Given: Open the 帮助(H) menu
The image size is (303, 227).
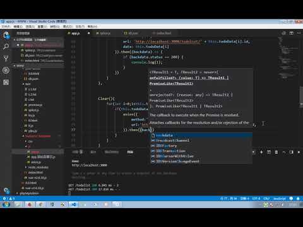Looking at the screenshot, I should (92, 26).
